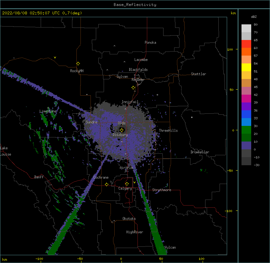Click the Airdrie city label

(x=127, y=168)
